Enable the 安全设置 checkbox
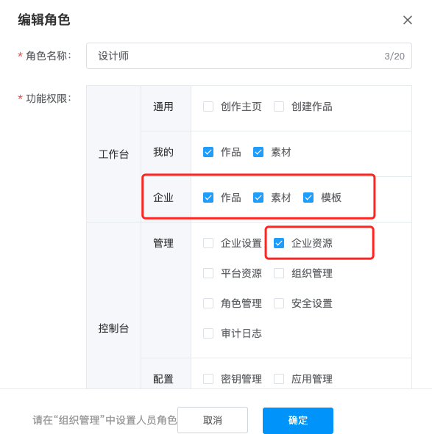 pyautogui.click(x=279, y=303)
